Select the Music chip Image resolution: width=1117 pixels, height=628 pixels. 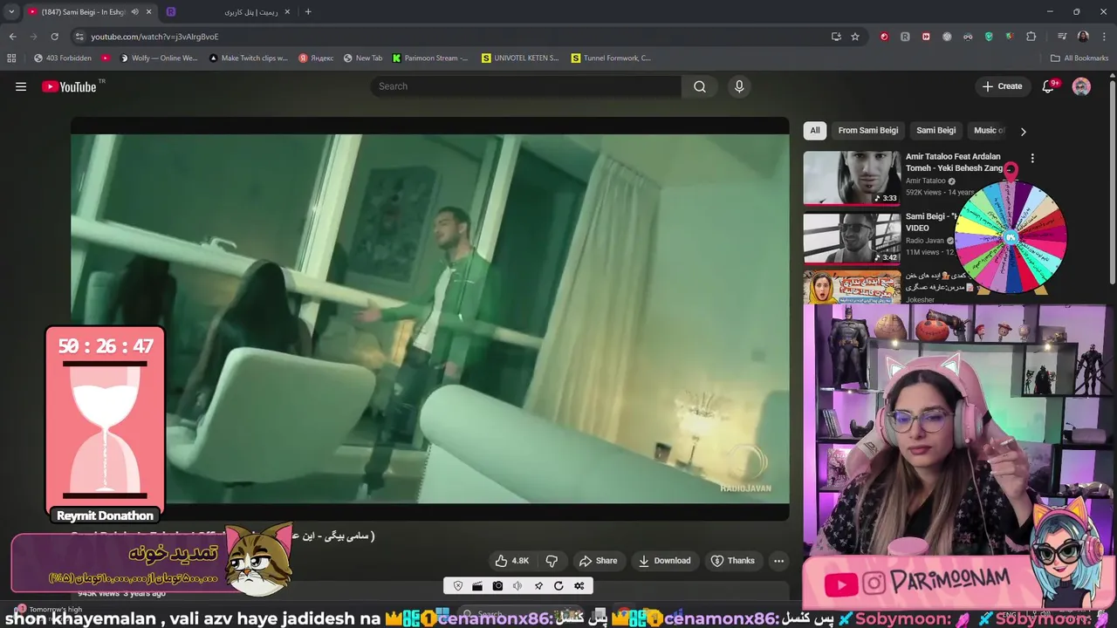pos(987,131)
